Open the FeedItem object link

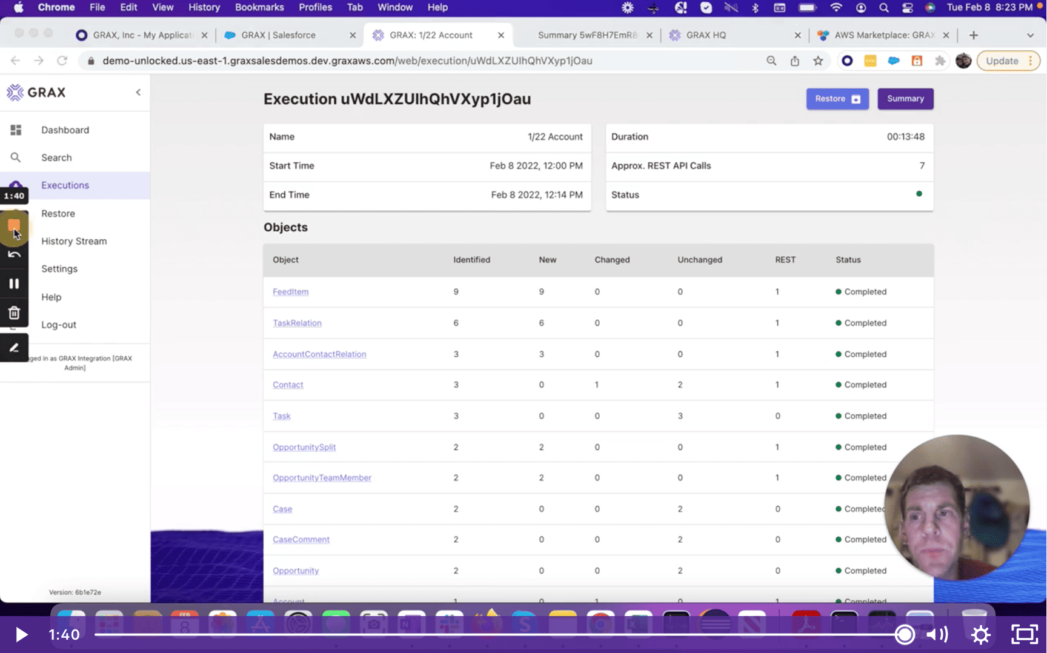[x=290, y=291]
